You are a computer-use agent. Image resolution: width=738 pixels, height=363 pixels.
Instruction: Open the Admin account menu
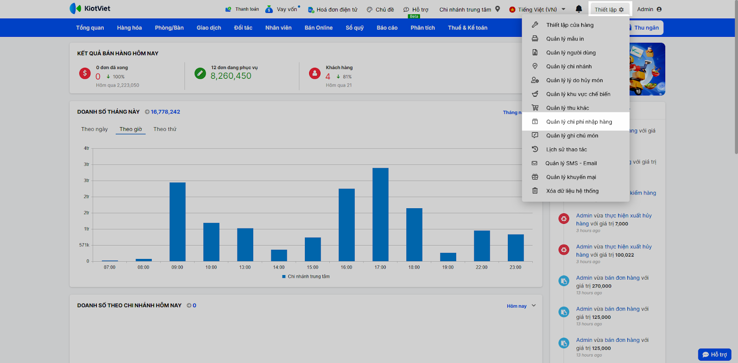pyautogui.click(x=649, y=9)
